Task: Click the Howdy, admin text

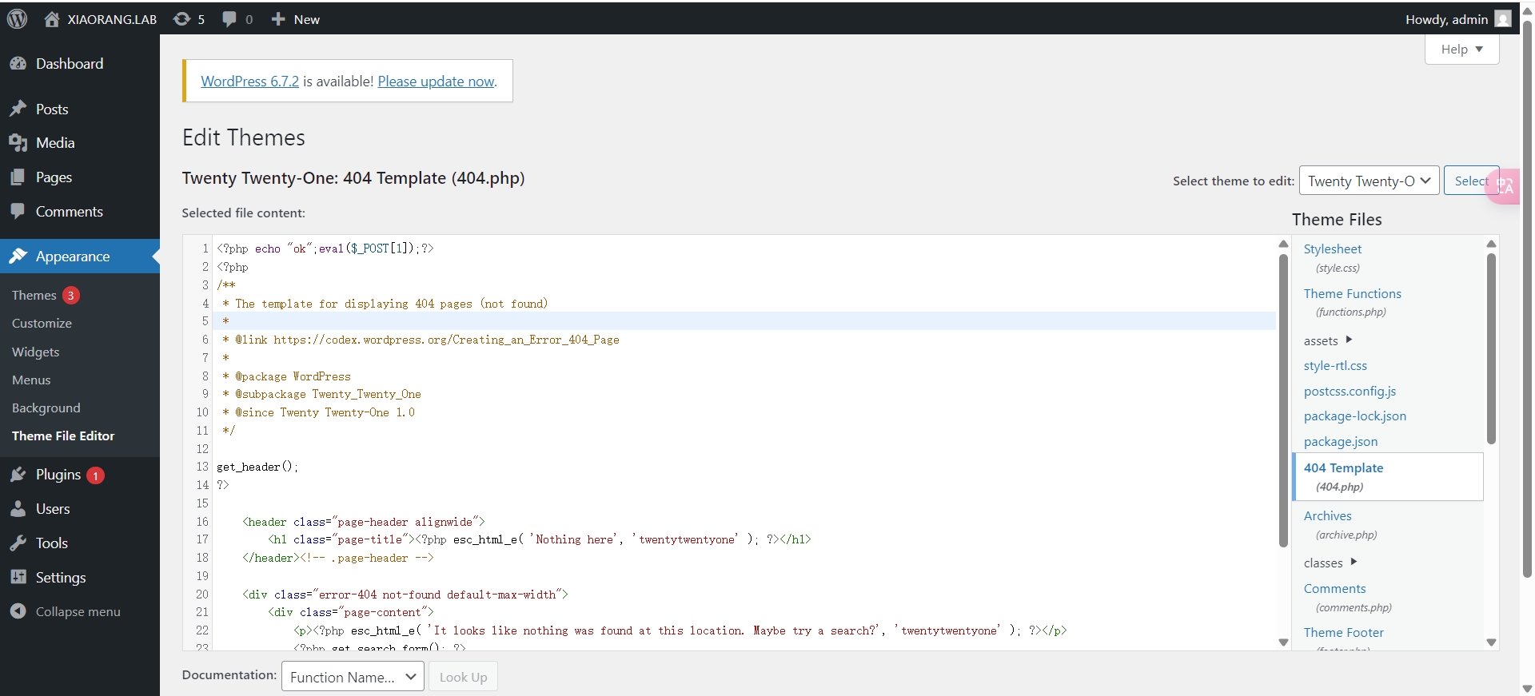Action: tap(1446, 19)
